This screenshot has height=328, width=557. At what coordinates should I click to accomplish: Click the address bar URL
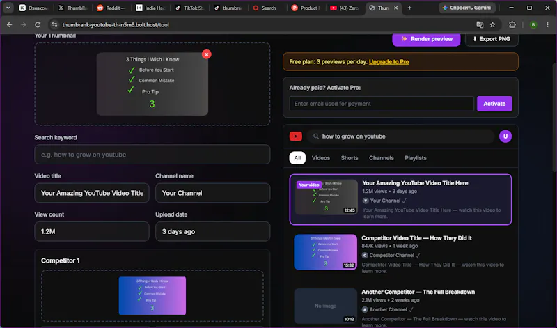(116, 24)
